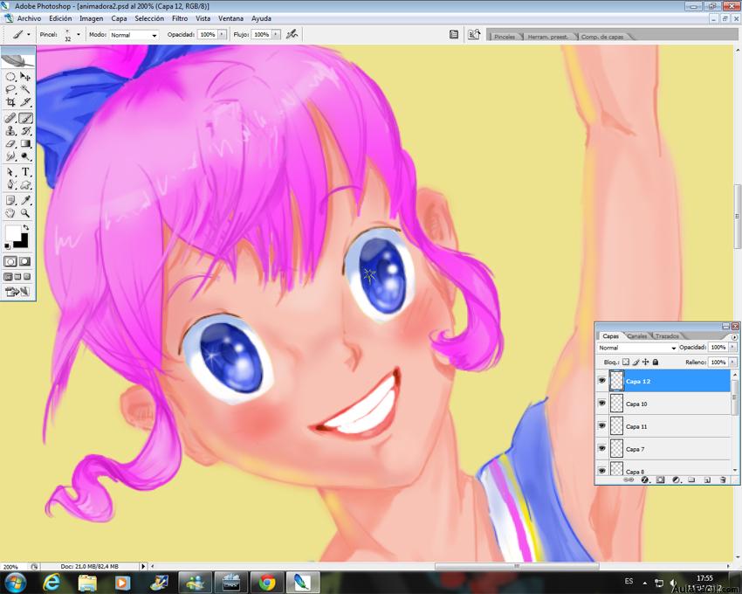742x594 pixels.
Task: Select the Custom Shape tool
Action: tap(25, 184)
